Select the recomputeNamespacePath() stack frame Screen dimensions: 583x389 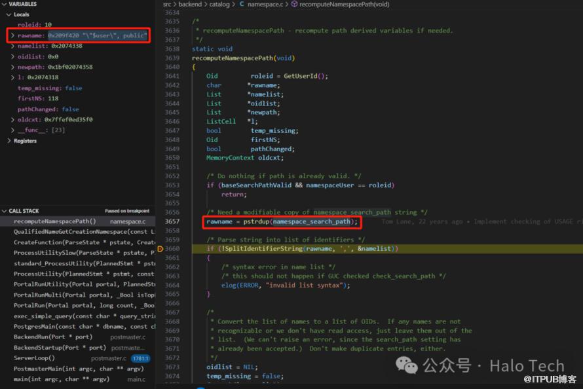[x=55, y=221]
